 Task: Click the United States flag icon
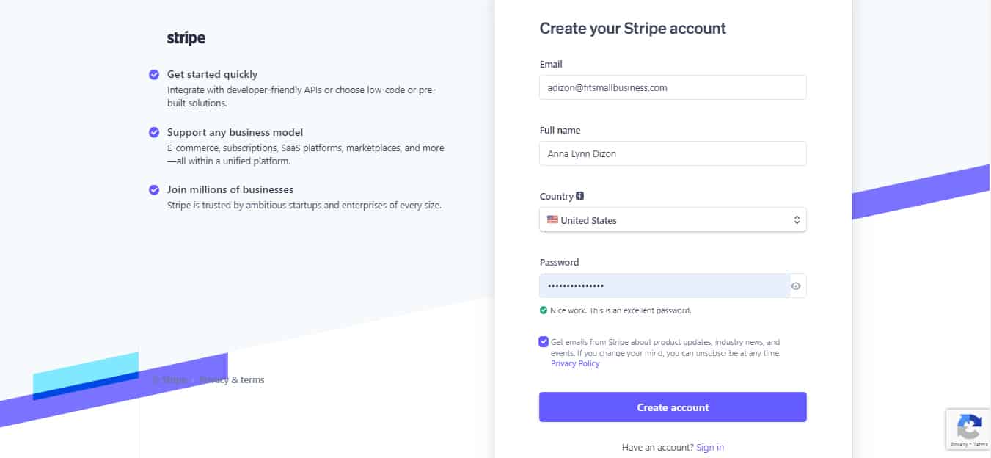coord(552,219)
